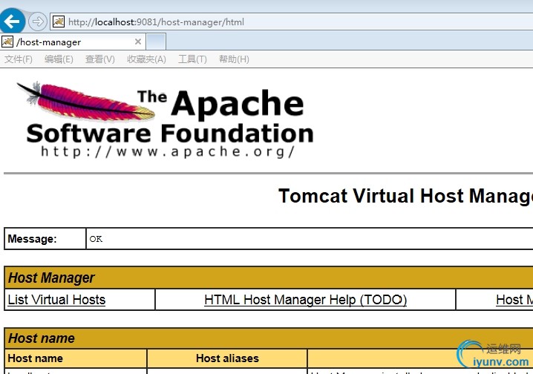The image size is (533, 374).
Task: Click the Tomcat favicon in address bar
Action: (x=59, y=22)
